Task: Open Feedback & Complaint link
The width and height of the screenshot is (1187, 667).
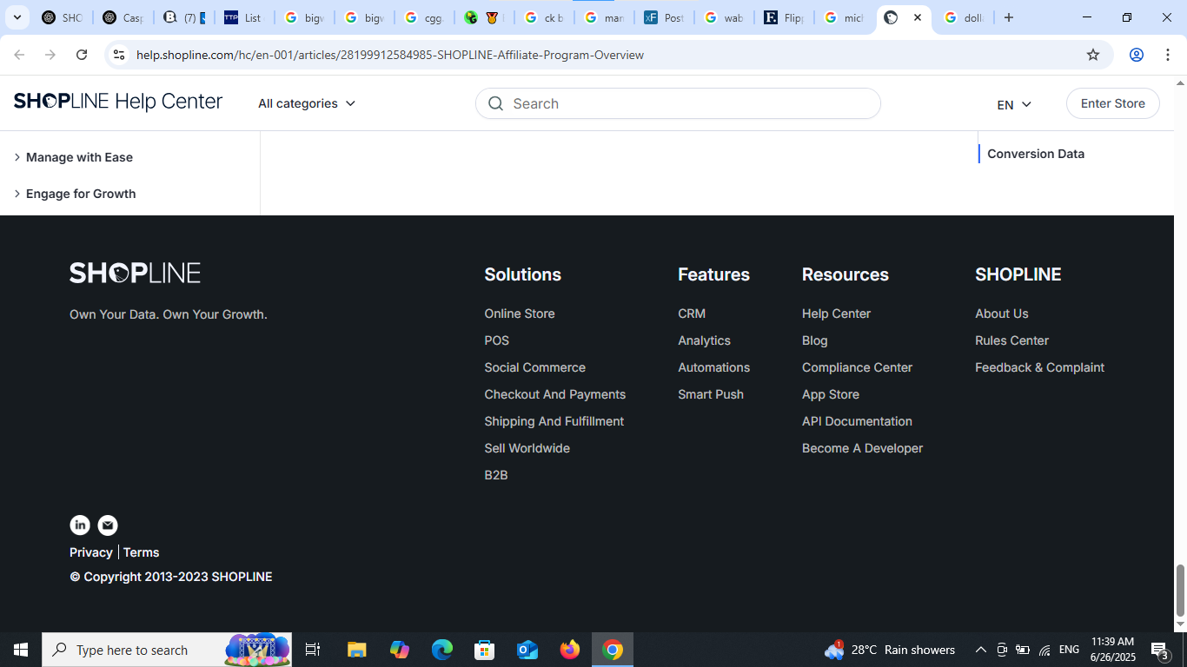Action: 1040,367
